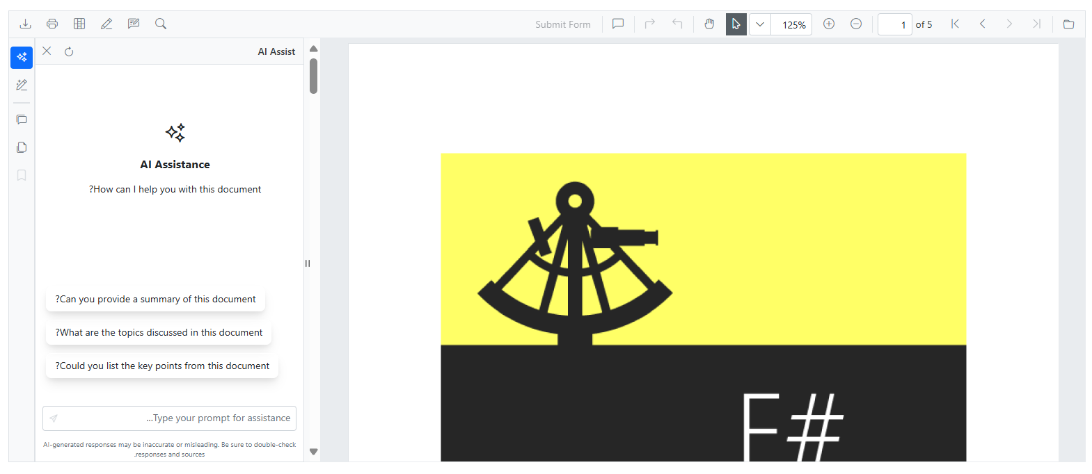Image resolution: width=1092 pixels, height=474 pixels.
Task: Click the sextant image on the page
Action: [575, 264]
